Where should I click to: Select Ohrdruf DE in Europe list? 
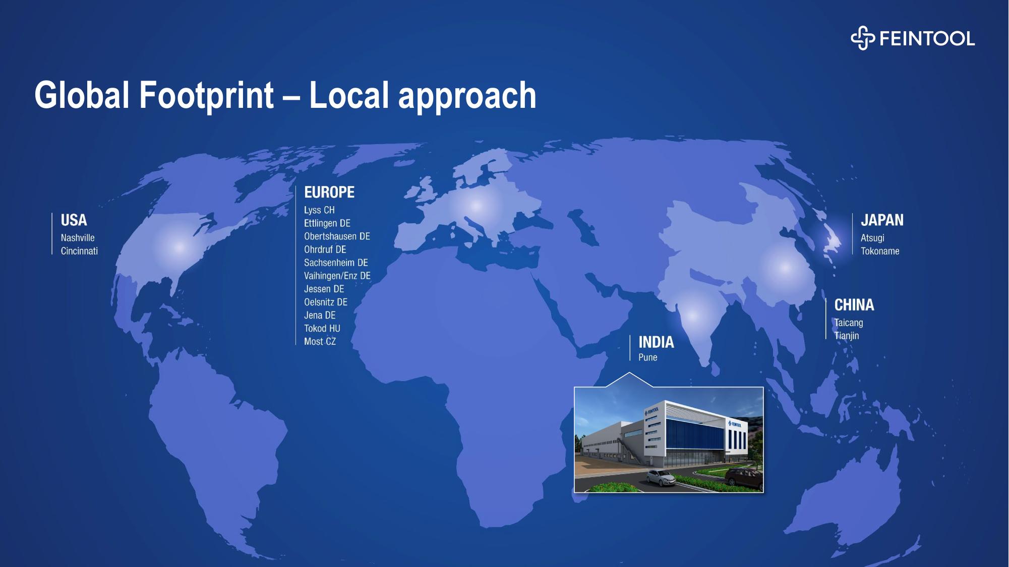[325, 249]
